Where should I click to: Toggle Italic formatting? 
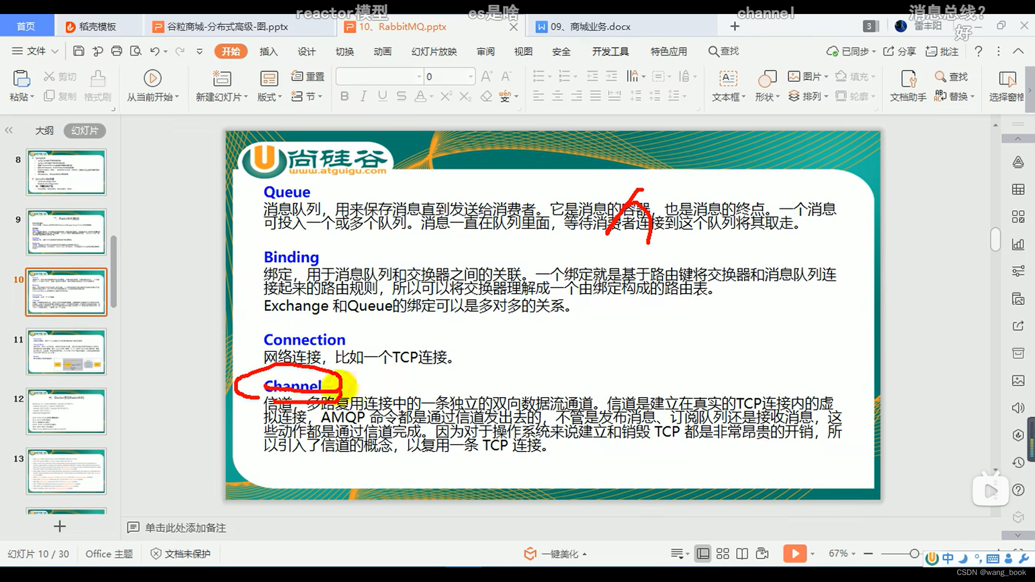[363, 96]
